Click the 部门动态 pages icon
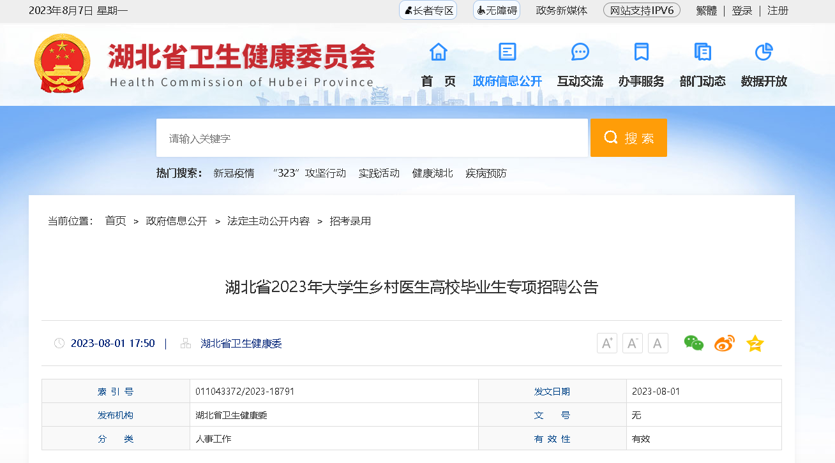This screenshot has width=835, height=463. (x=702, y=52)
